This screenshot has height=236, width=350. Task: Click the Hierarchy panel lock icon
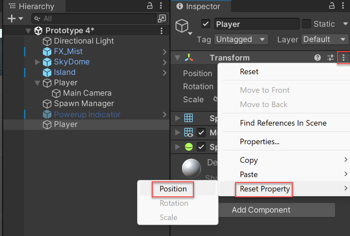pos(150,6)
